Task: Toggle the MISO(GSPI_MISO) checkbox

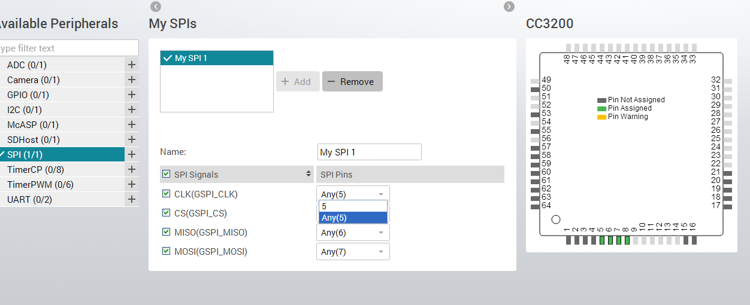Action: (167, 232)
